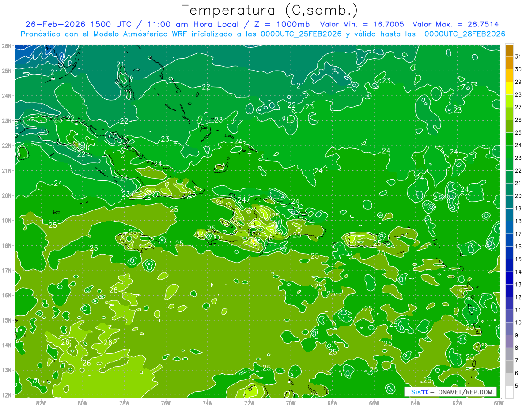Click the 60W longitude axis label
Screen dimensions: 530x409
[499, 402]
